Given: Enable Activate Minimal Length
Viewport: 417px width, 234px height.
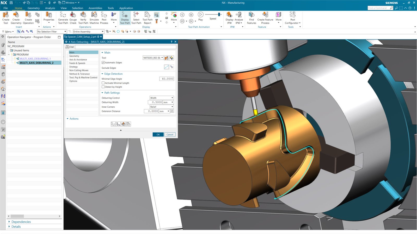Looking at the screenshot, I should (x=103, y=83).
